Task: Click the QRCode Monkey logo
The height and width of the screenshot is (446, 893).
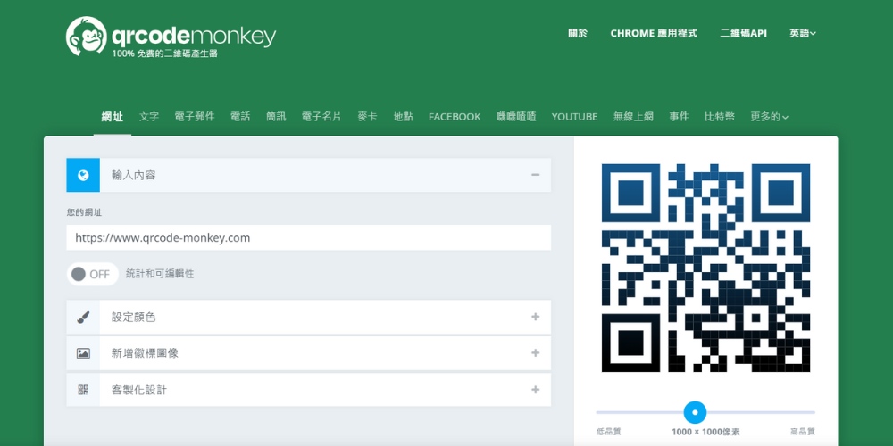Action: pos(171,37)
